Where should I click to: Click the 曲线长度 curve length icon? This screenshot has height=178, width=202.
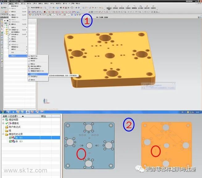coord(147,7)
